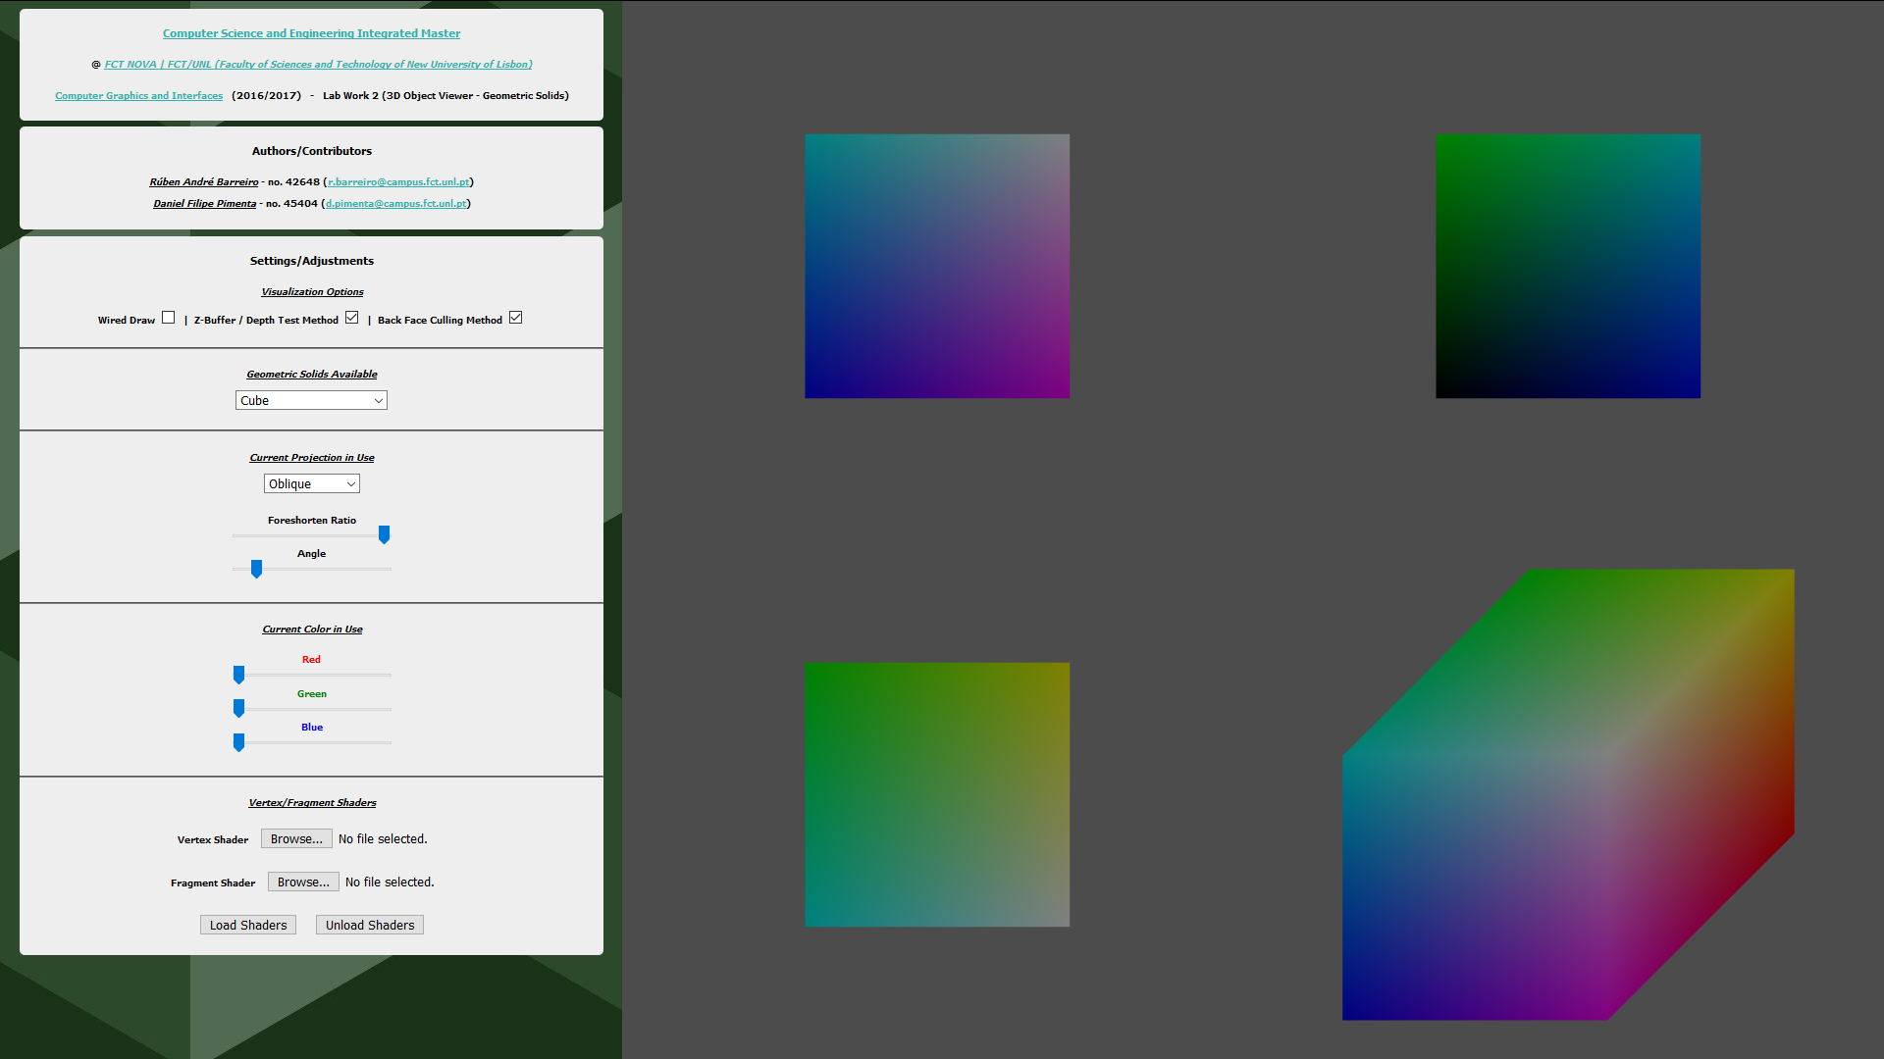This screenshot has height=1059, width=1884.
Task: Browse for a Fragment Shader file
Action: (x=299, y=882)
